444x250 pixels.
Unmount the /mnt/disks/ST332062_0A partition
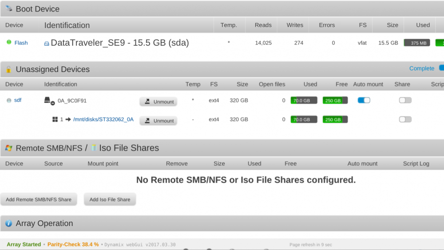pyautogui.click(x=159, y=121)
